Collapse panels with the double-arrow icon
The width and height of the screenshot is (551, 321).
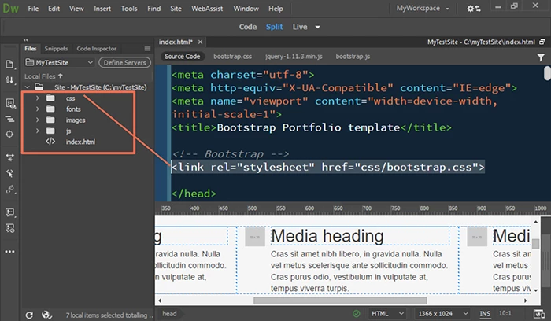[26, 39]
